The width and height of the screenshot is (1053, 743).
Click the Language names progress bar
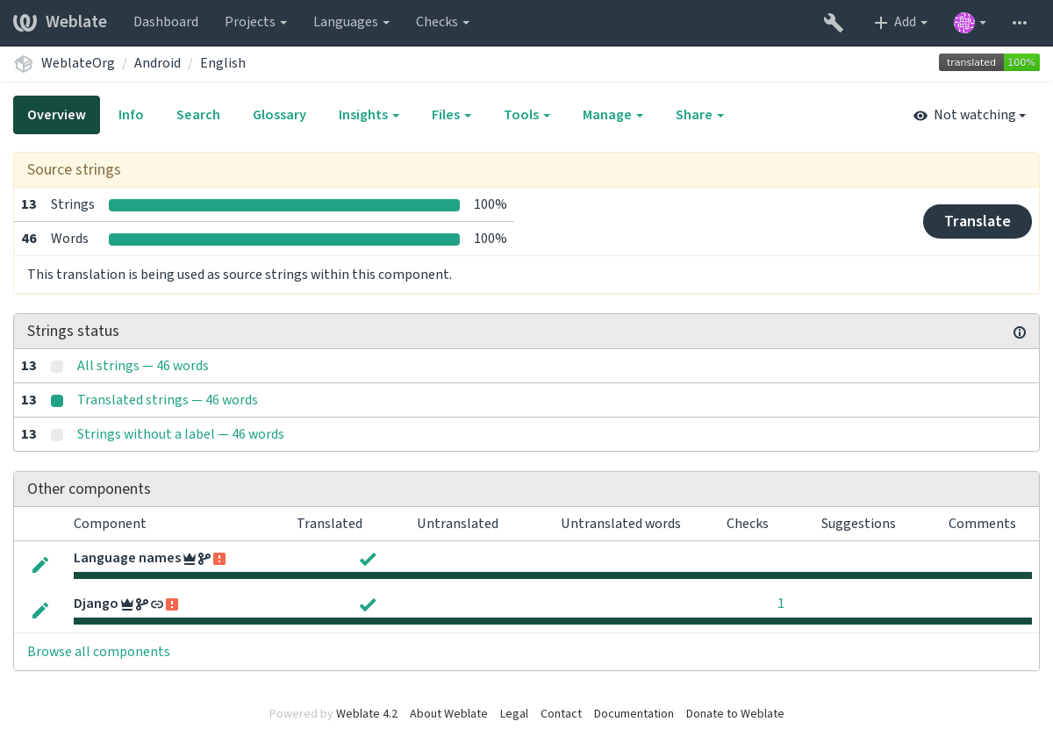pyautogui.click(x=553, y=575)
